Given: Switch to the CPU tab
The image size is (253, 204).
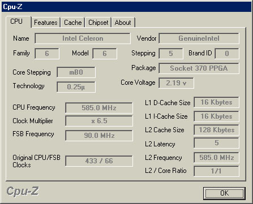Looking at the screenshot, I should (19, 21).
